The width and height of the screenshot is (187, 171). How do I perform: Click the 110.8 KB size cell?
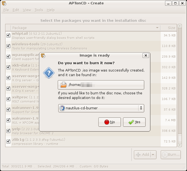(169, 46)
